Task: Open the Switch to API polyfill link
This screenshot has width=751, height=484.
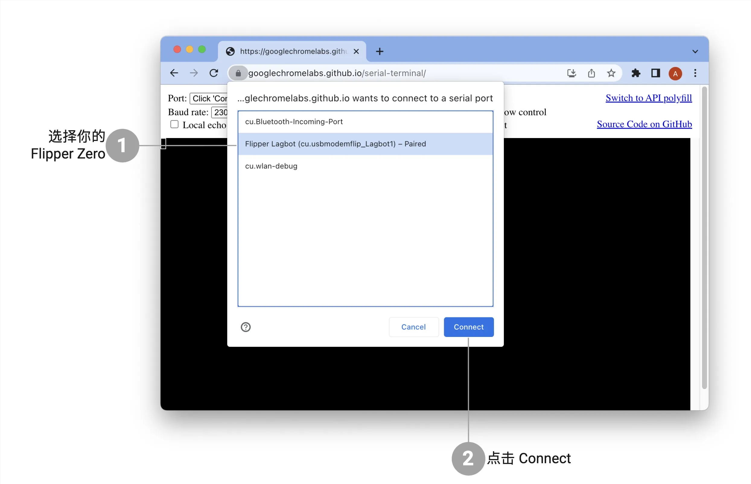Action: pyautogui.click(x=649, y=98)
